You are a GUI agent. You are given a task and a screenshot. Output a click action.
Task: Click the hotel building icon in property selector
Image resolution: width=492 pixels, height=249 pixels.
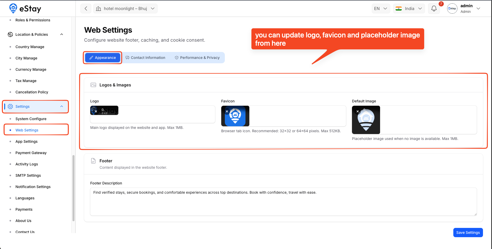pos(99,9)
